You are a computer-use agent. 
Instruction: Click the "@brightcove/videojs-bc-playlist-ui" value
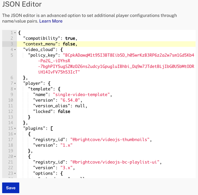point(115,162)
